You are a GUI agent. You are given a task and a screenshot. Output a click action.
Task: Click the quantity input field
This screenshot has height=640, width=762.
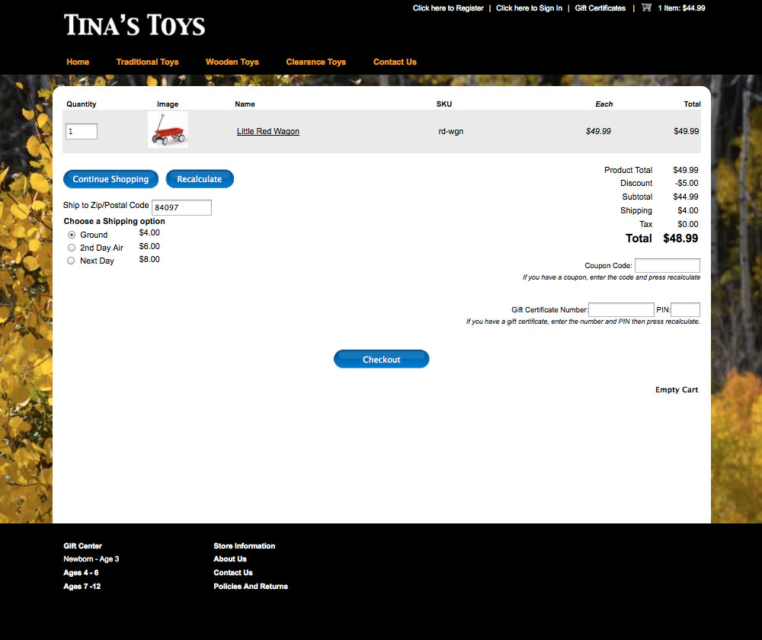pyautogui.click(x=82, y=132)
